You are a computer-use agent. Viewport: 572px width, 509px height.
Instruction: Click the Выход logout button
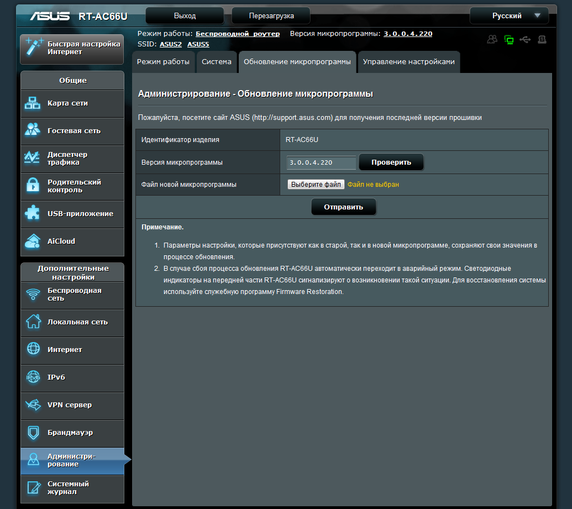(x=185, y=15)
